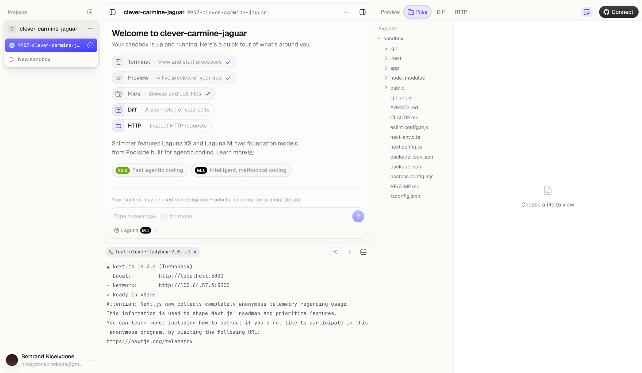Click the ^C interrupt terminal button

point(335,252)
